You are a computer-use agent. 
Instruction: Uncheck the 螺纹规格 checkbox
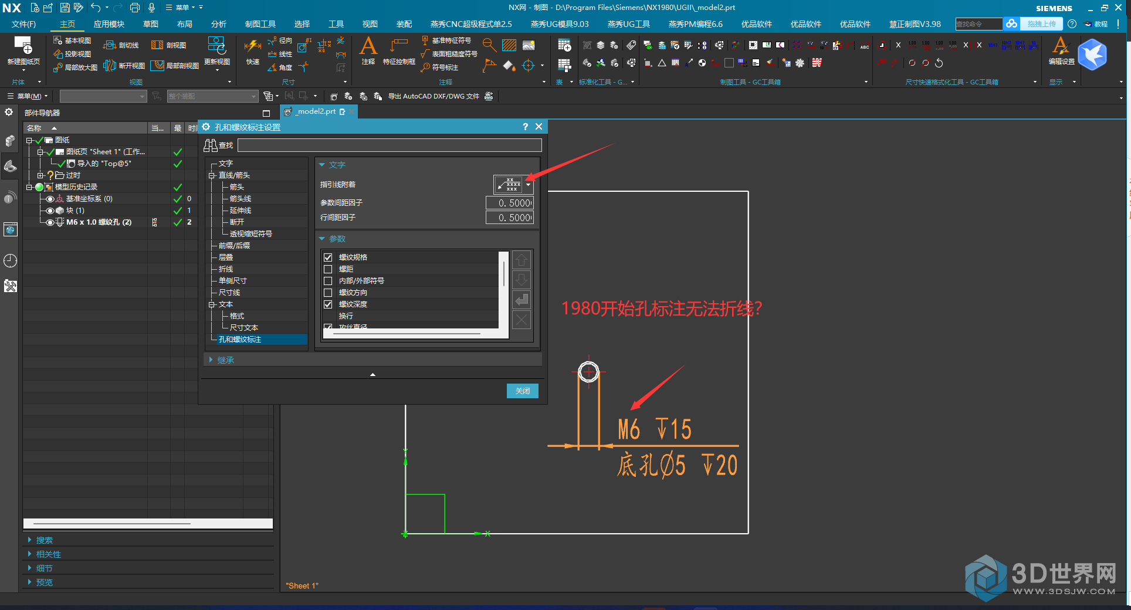click(328, 257)
